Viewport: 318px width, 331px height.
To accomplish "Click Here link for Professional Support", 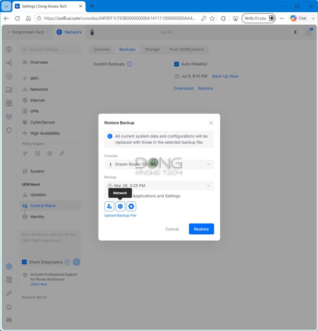I will 39,284.
